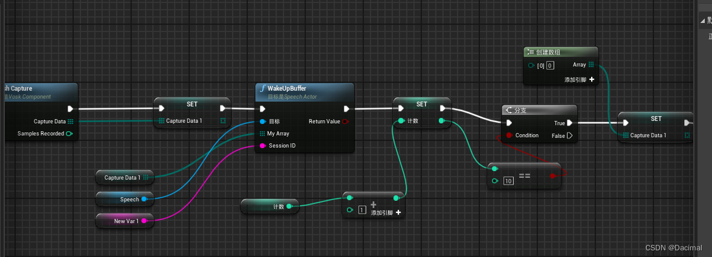Click the False output pin on the branch node
Screen dimensions: 712x257
(x=570, y=135)
